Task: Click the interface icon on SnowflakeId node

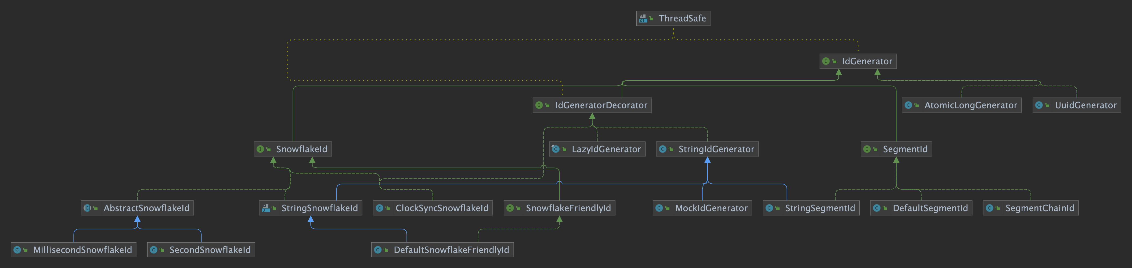Action: pos(260,149)
